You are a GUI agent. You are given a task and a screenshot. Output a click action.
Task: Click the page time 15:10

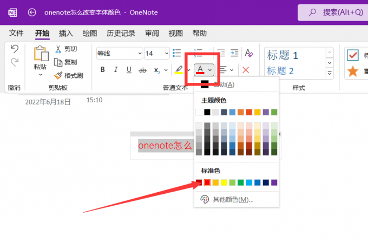click(x=94, y=100)
